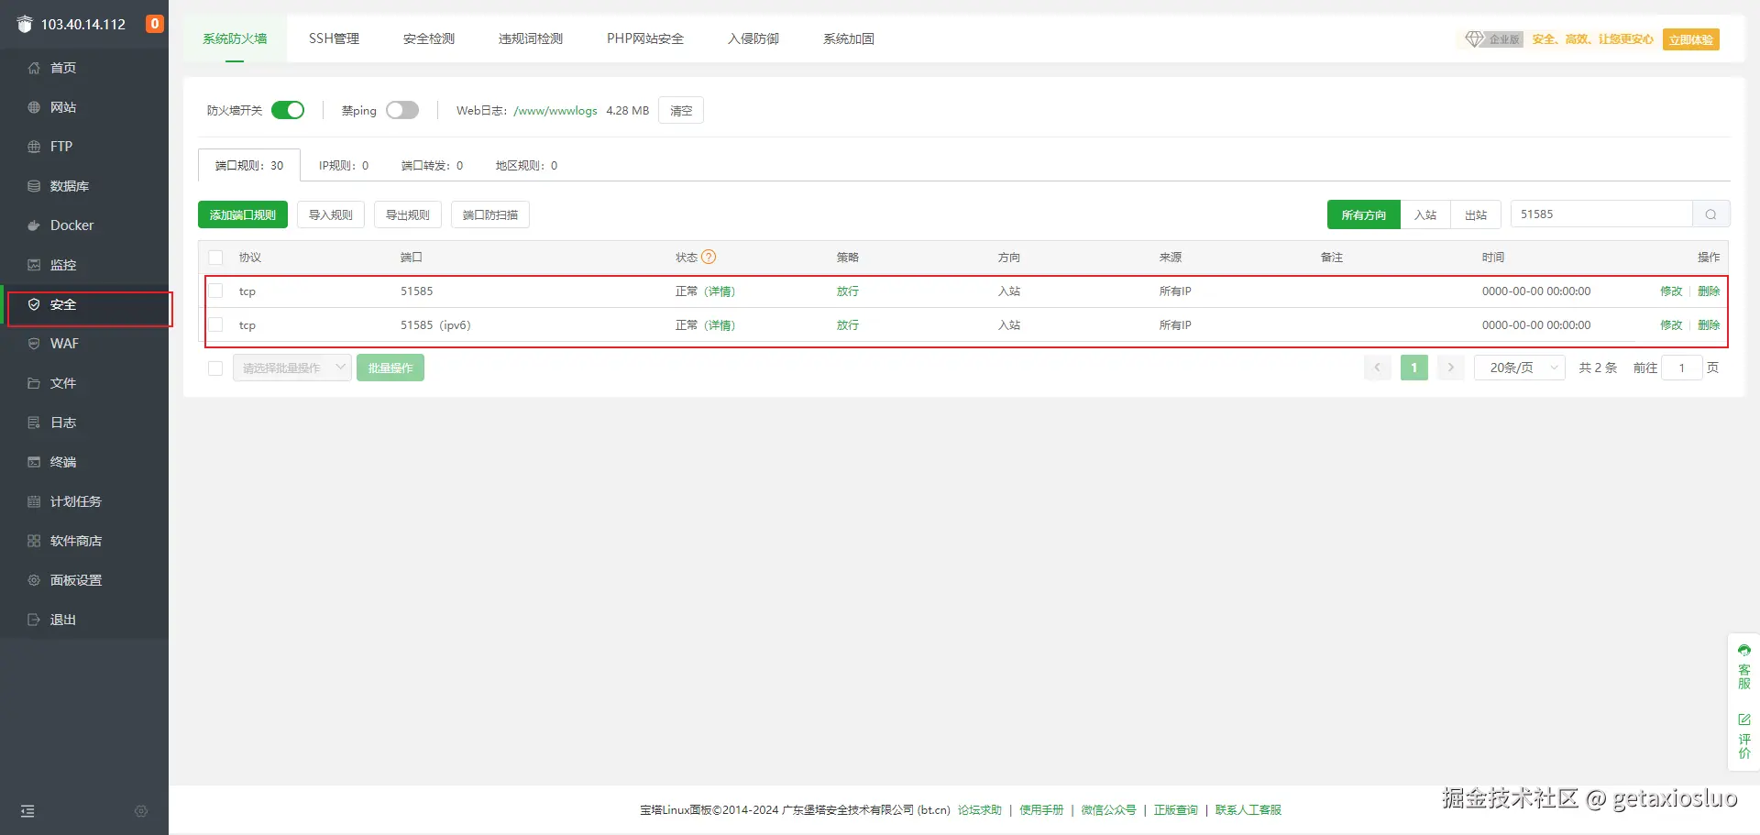
Task: Click the log icon beside 日志
Action: (34, 423)
